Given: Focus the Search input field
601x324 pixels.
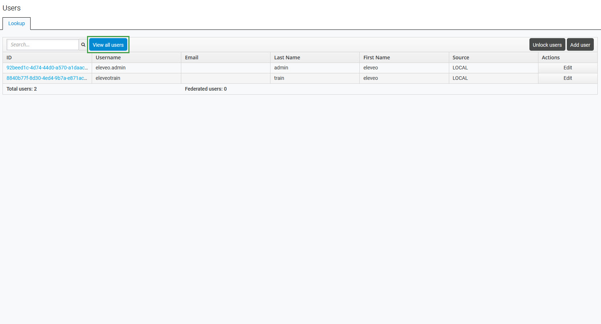Looking at the screenshot, I should (43, 45).
